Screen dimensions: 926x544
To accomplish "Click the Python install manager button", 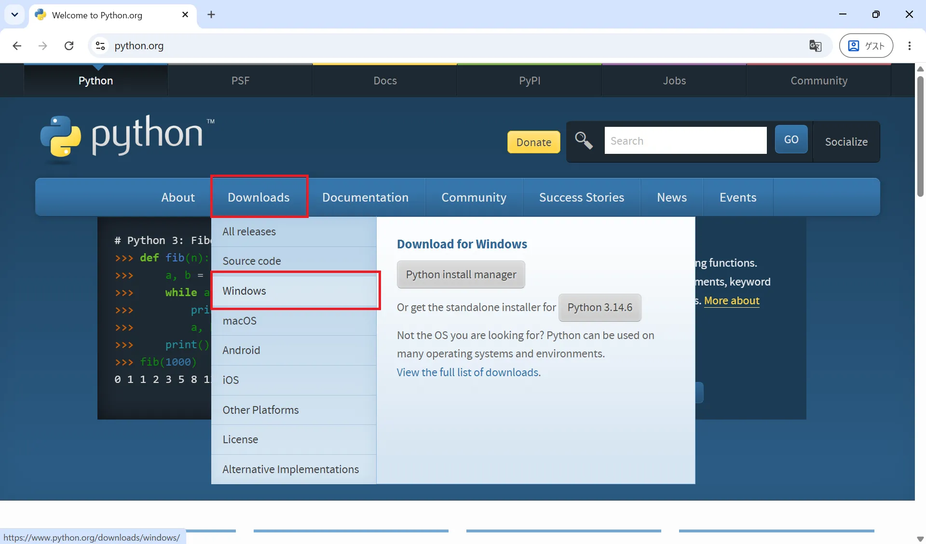I will click(x=461, y=274).
